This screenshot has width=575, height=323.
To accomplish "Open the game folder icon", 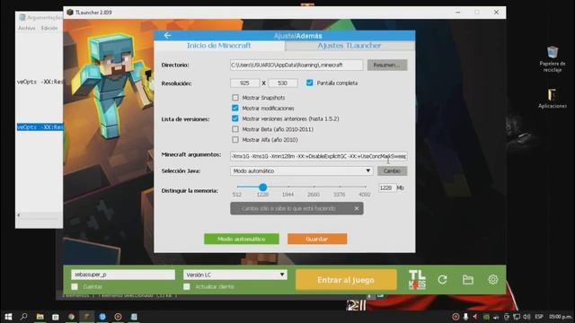I will pyautogui.click(x=468, y=280).
